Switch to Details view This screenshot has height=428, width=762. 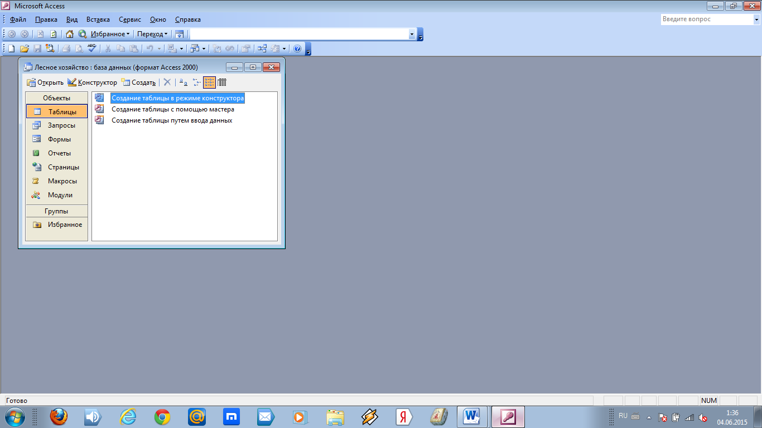click(x=222, y=82)
